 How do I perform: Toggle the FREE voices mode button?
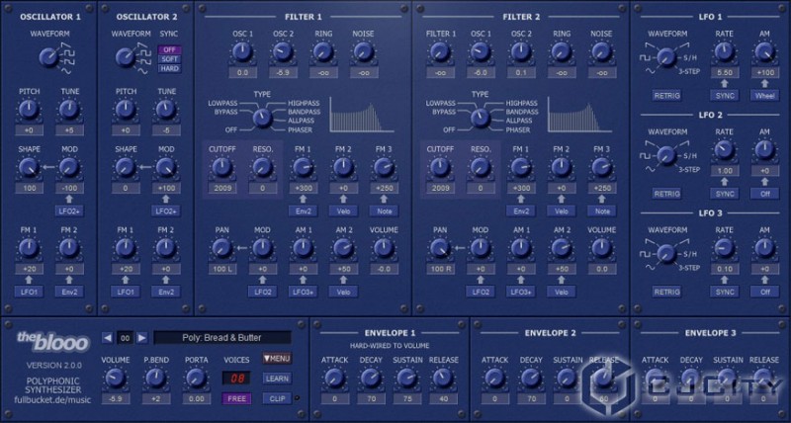coord(236,398)
